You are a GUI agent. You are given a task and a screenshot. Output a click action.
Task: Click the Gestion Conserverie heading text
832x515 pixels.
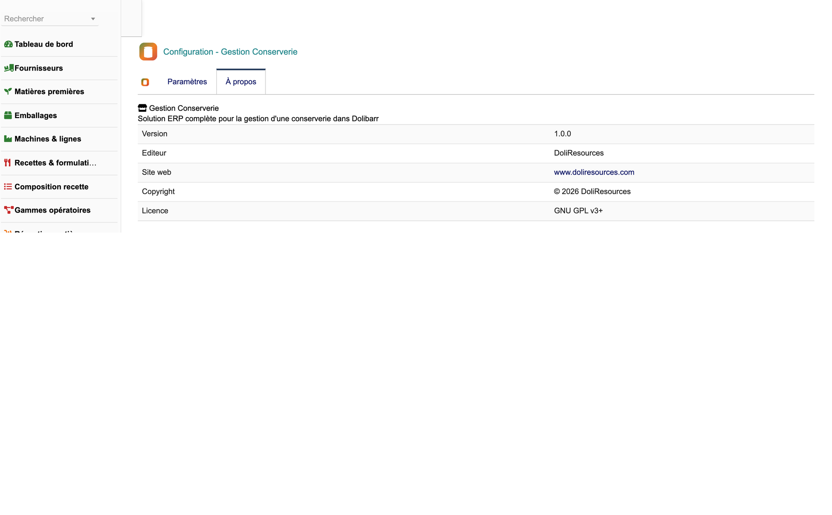coord(184,108)
